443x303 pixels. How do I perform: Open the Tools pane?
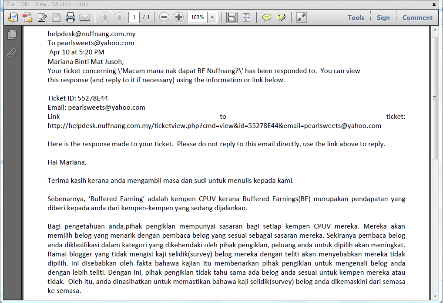[x=356, y=17]
